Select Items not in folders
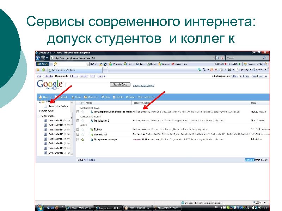282x211 pixels. 58,107
